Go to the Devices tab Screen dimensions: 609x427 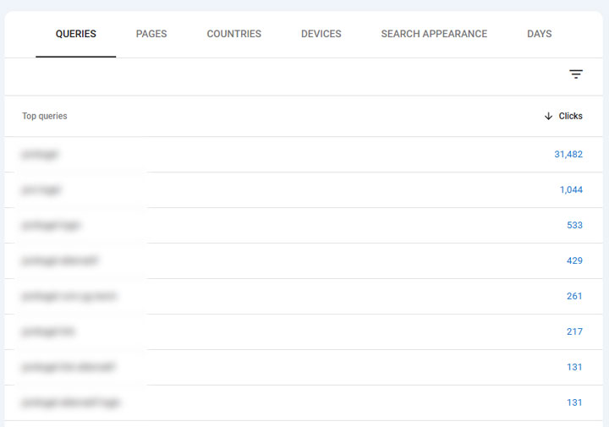[x=321, y=35]
